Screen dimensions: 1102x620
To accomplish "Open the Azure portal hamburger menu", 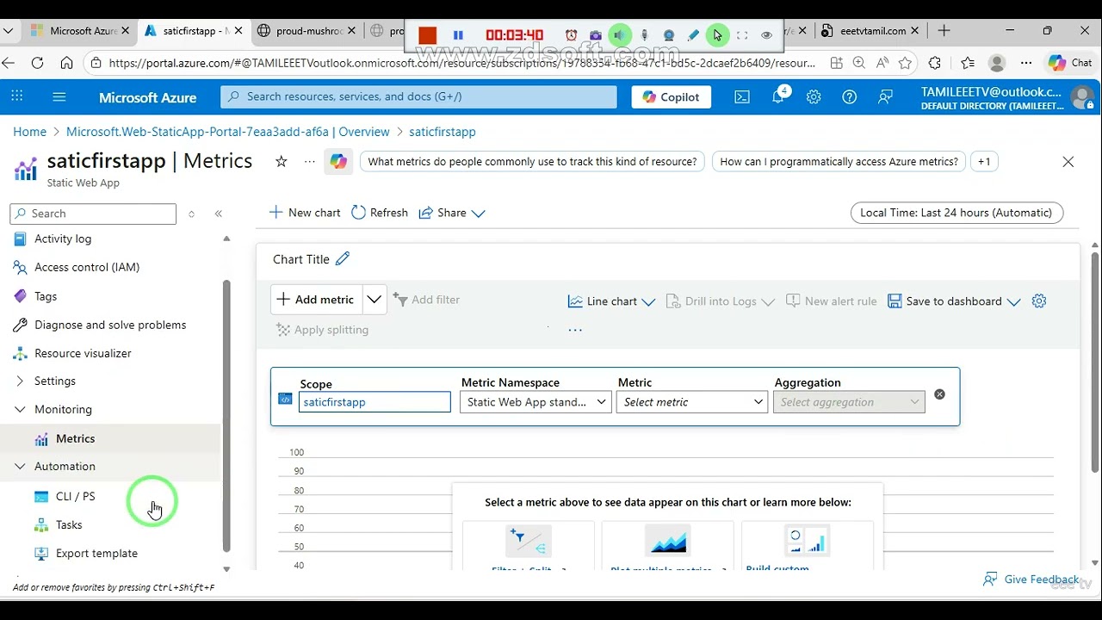I will coord(59,97).
